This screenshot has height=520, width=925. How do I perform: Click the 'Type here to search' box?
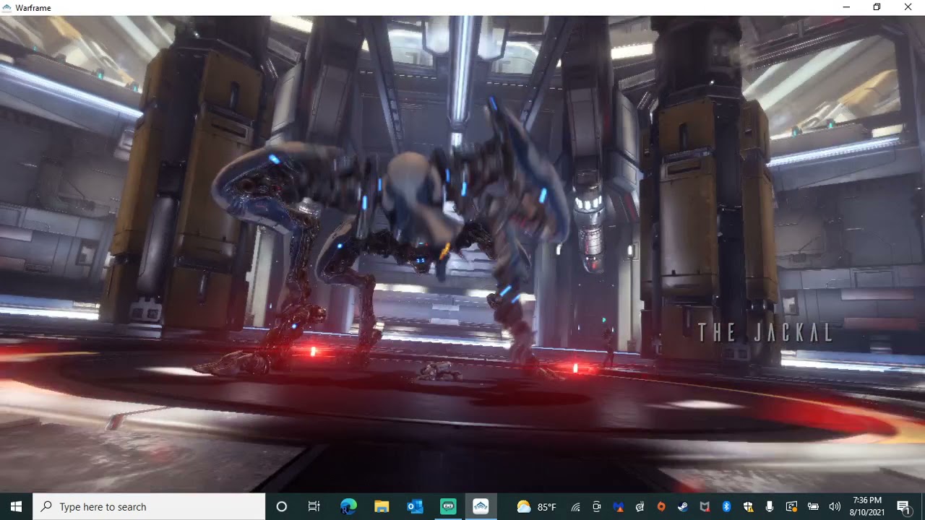(x=150, y=506)
